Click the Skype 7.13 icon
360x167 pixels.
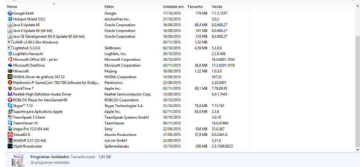tap(10, 106)
